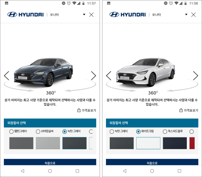Open 가격표보기 price list in the right phone
The height and width of the screenshot is (177, 202).
189,110
